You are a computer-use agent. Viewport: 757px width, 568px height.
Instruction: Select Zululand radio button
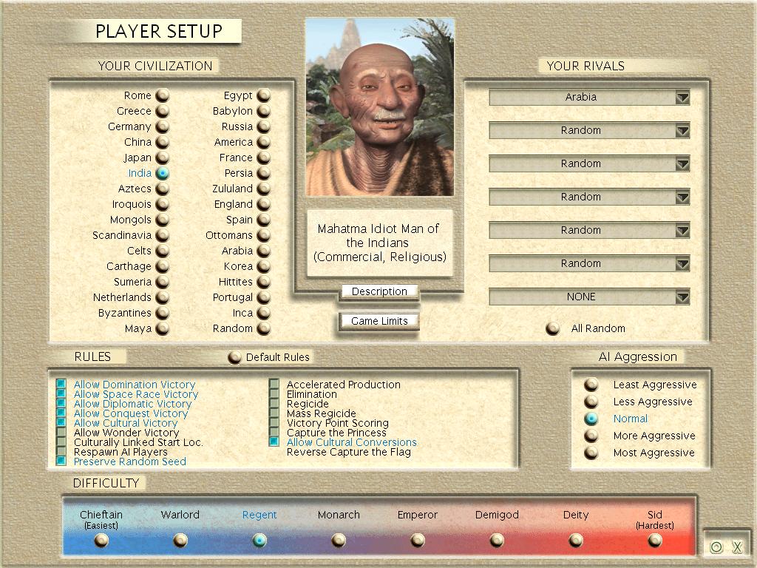pyautogui.click(x=264, y=189)
